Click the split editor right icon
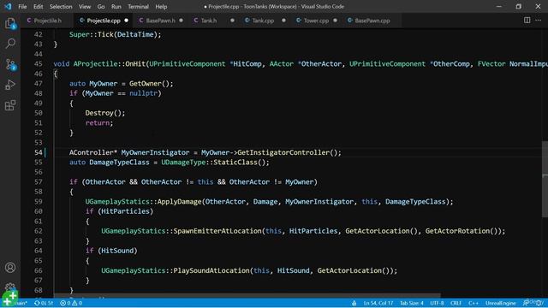 pyautogui.click(x=527, y=21)
